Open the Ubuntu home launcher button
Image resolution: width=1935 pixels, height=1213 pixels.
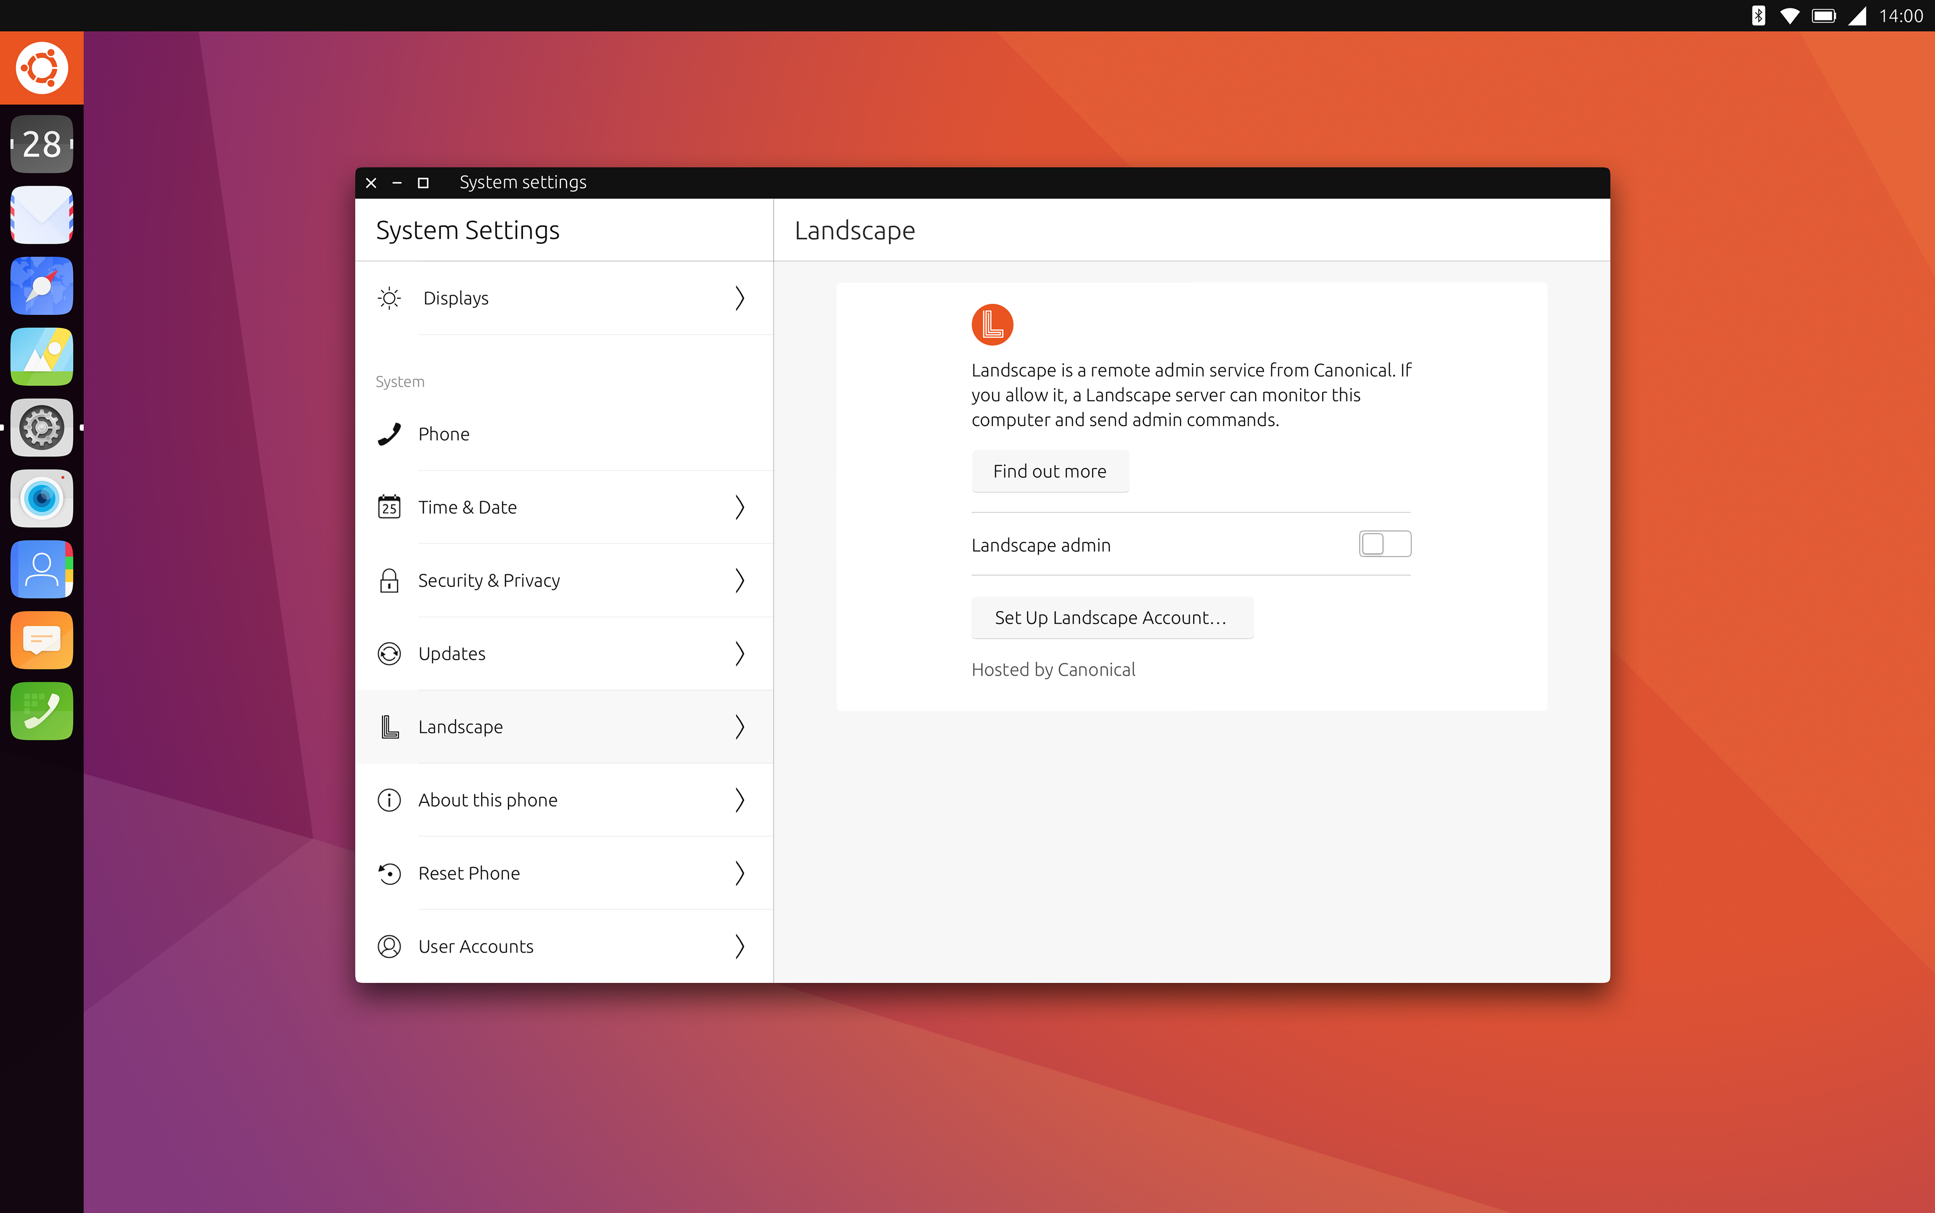tap(42, 68)
